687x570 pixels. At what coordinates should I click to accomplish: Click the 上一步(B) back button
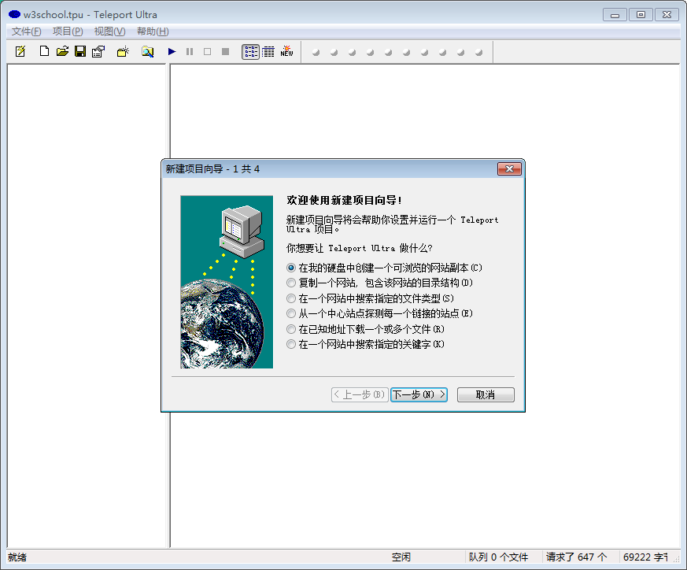point(360,394)
